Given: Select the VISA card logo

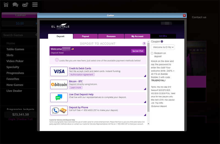Looking at the screenshot, I should coord(59,71).
